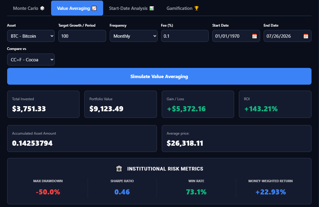The image size is (319, 207).
Task: Click the dice icon on Monte Carlo
Action: 42,8
